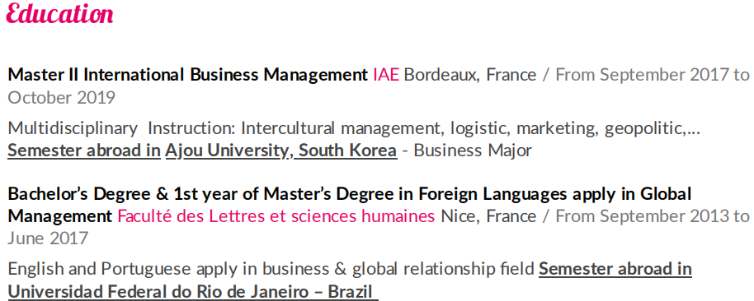Click Faculté des Lettres et sciences humaines
Image resolution: width=754 pixels, height=301 pixels.
coord(276,216)
